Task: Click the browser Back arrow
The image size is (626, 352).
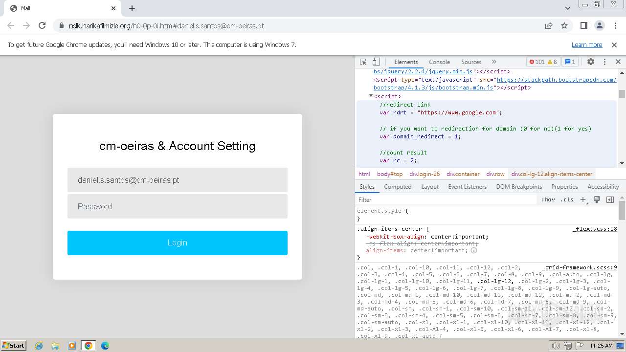Action: pos(11,25)
